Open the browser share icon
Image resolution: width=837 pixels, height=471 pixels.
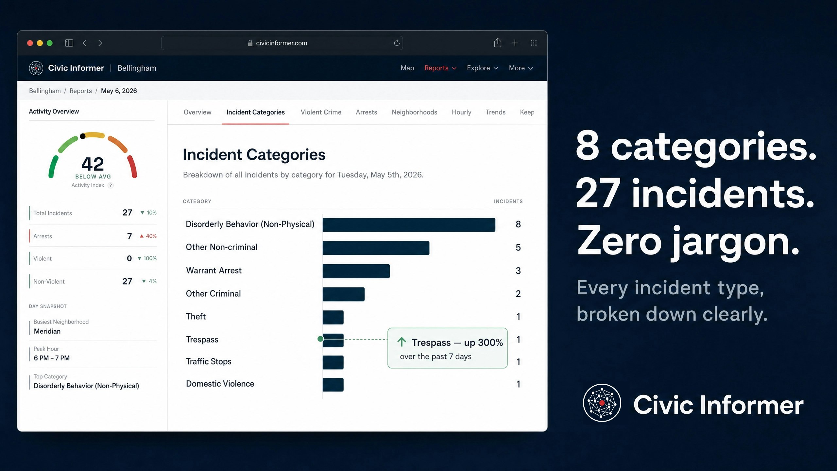[498, 43]
